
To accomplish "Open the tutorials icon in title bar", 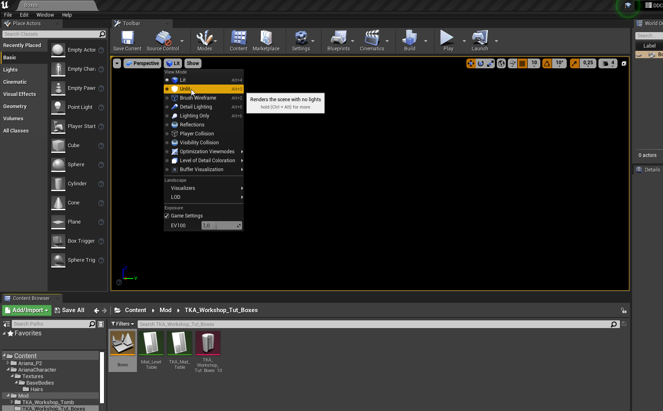I will click(x=628, y=5).
